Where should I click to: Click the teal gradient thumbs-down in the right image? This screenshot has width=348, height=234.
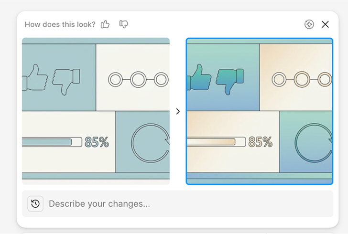[x=229, y=80]
